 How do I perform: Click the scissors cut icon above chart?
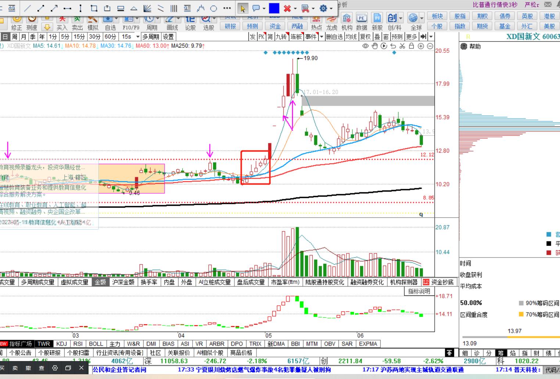click(x=402, y=46)
